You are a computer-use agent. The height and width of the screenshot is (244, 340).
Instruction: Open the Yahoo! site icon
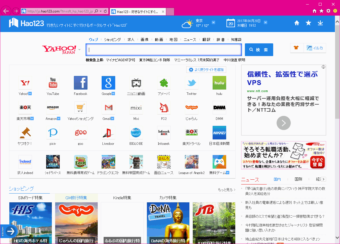coord(25,83)
